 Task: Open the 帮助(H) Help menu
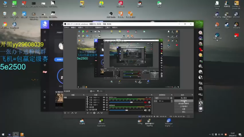(x=115, y=27)
